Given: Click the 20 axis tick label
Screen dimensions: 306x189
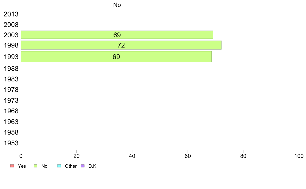Looking at the screenshot, I should coord(76,156).
